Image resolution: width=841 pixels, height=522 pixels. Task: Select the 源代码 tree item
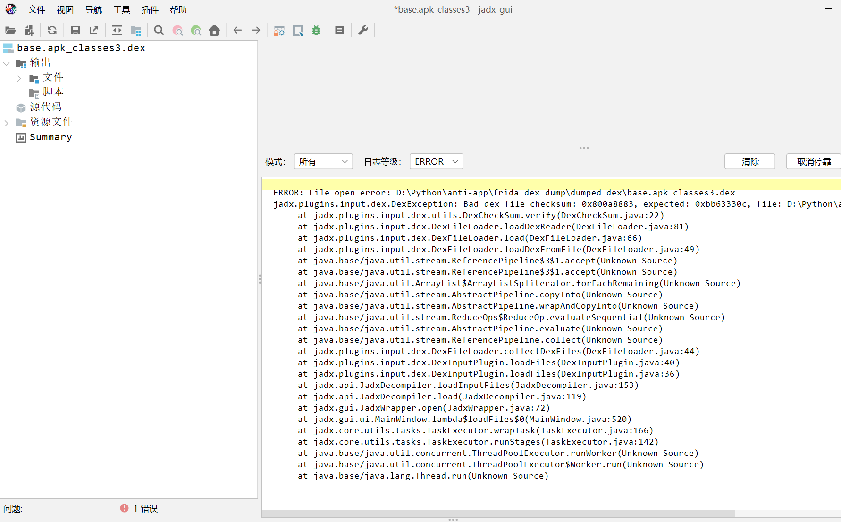[x=39, y=107]
